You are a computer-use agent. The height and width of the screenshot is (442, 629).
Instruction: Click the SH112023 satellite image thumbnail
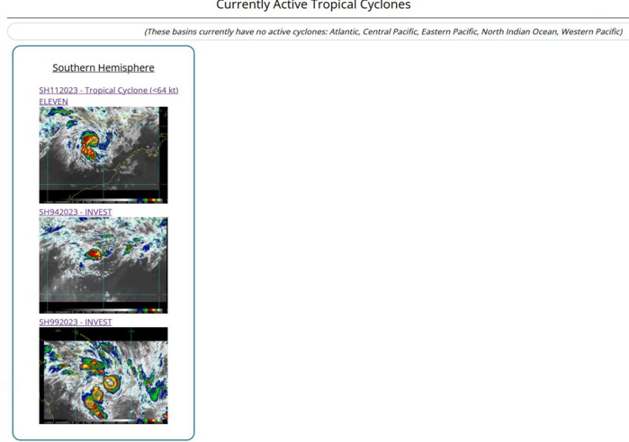tap(103, 155)
